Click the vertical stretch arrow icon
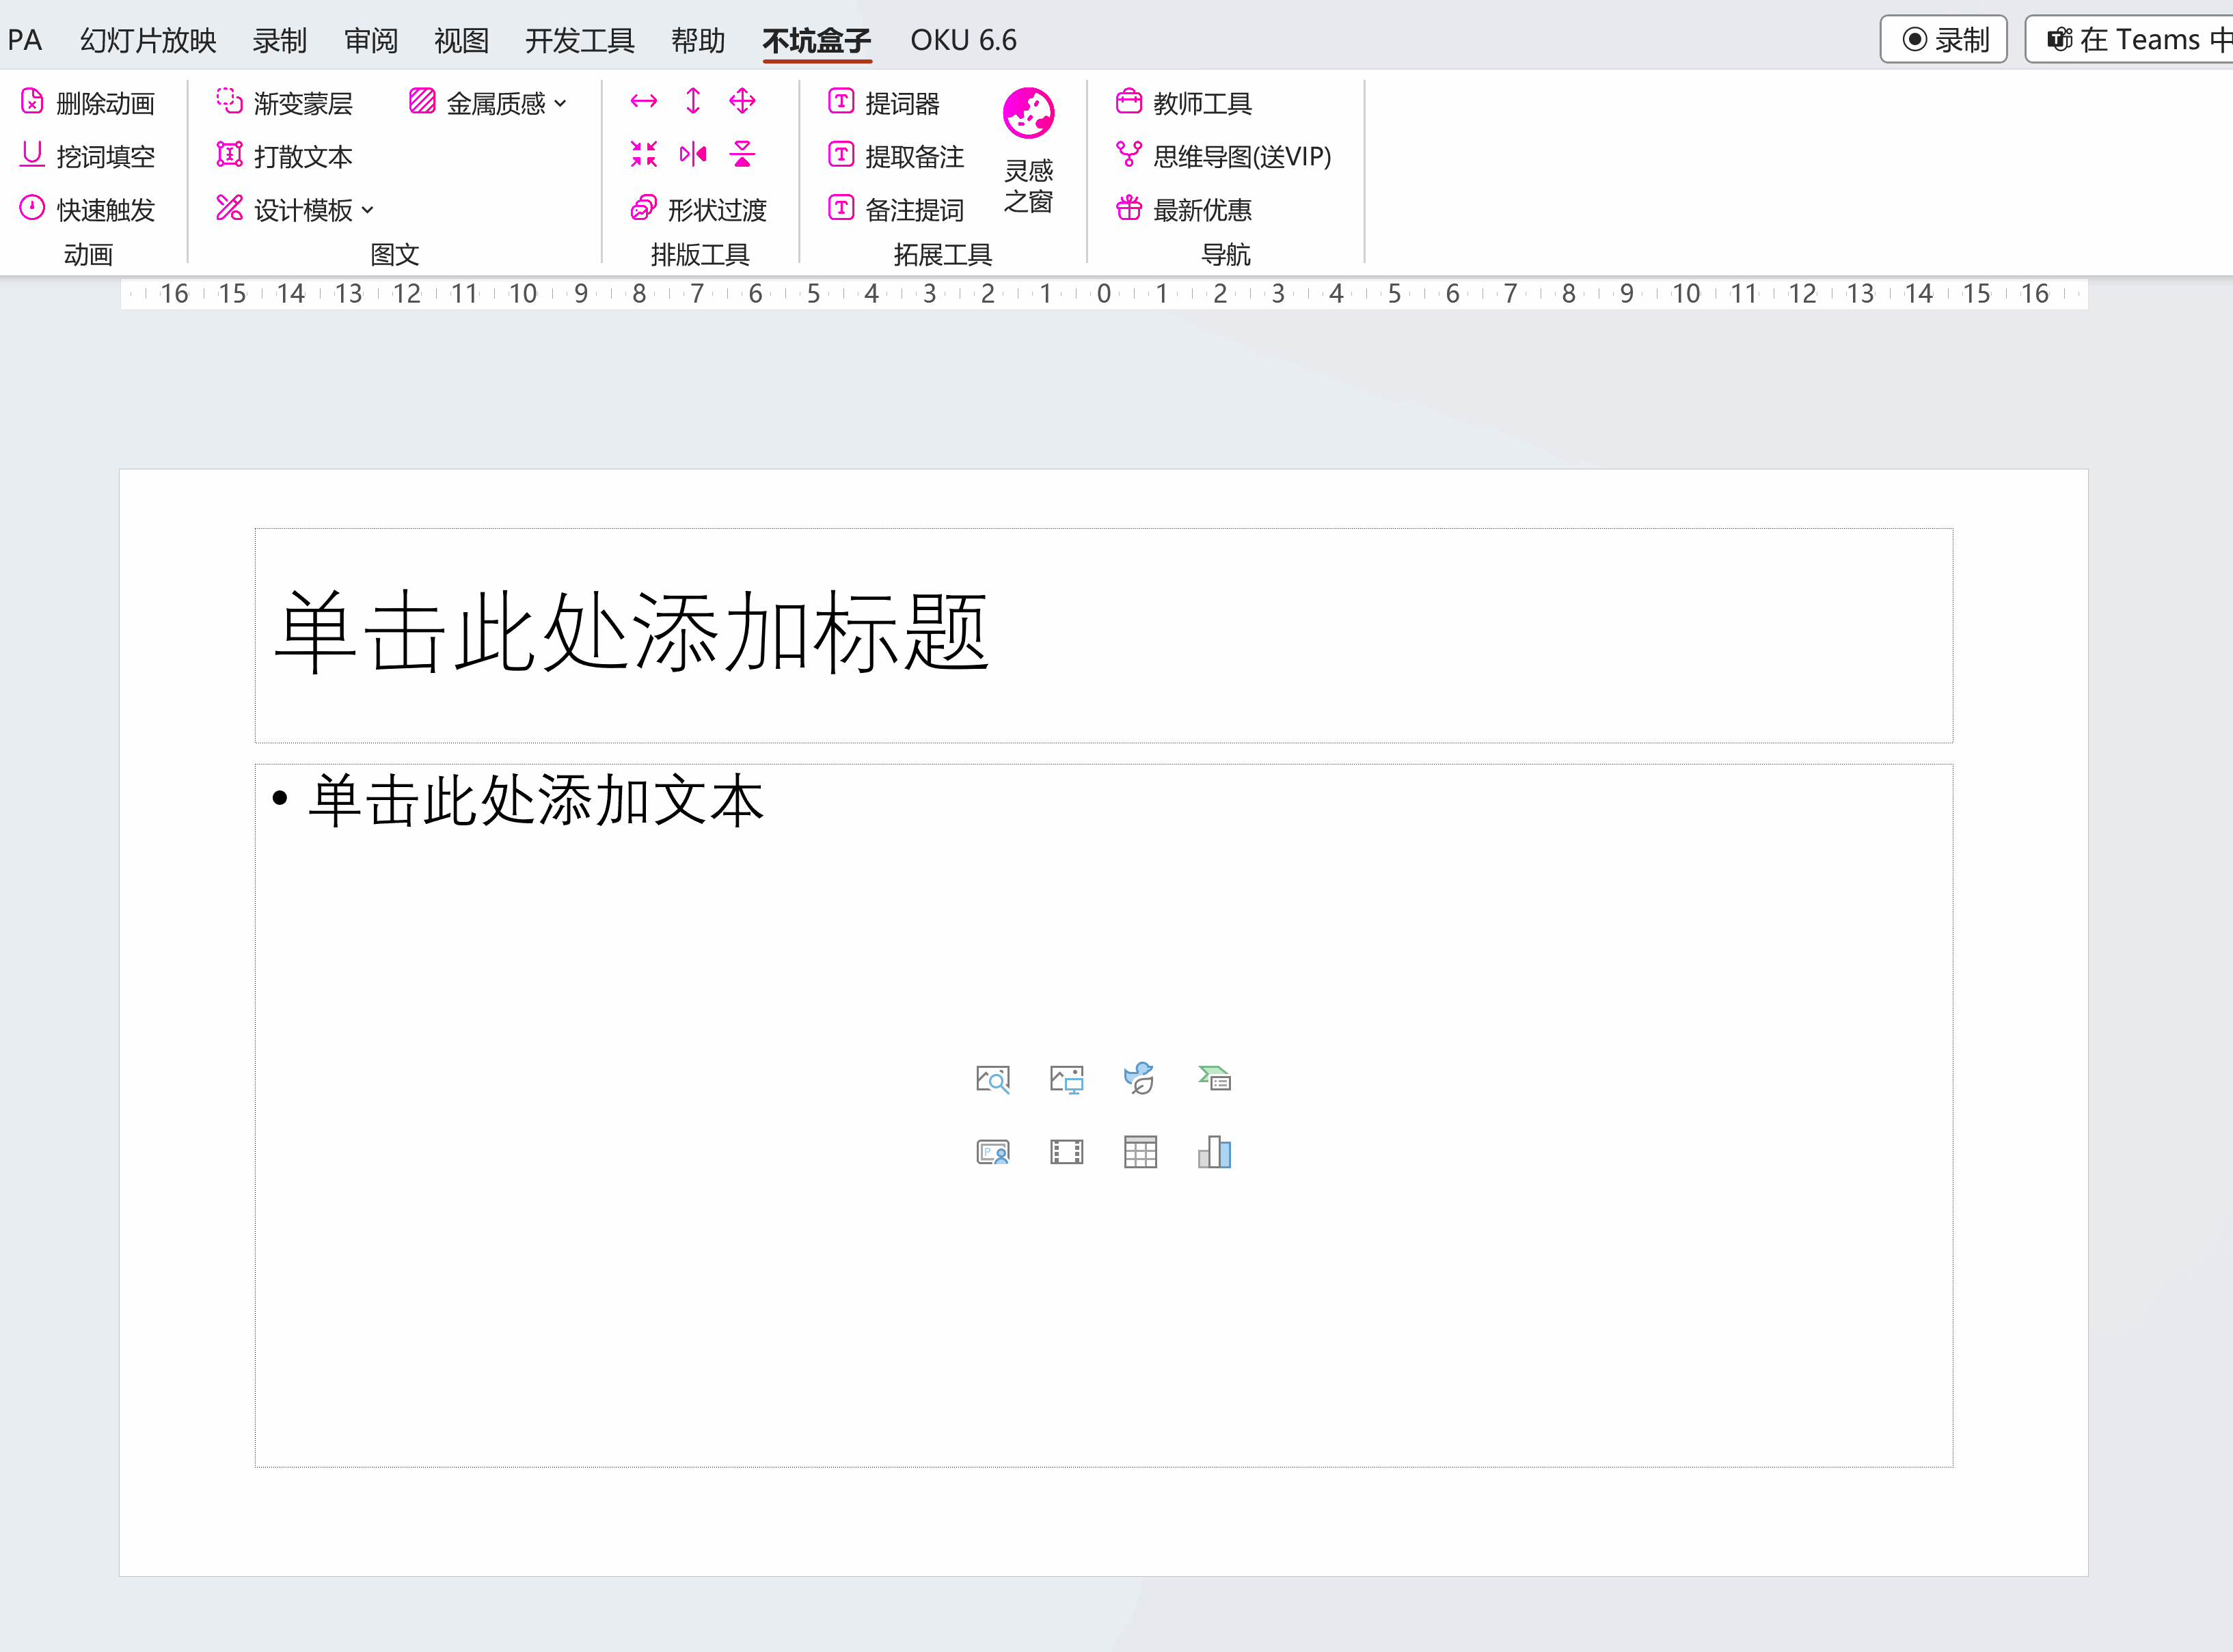Image resolution: width=2233 pixels, height=1652 pixels. point(692,101)
